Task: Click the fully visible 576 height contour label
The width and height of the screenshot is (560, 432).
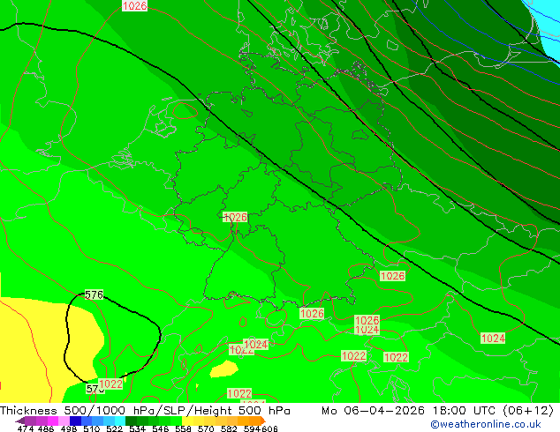Action: pos(94,294)
